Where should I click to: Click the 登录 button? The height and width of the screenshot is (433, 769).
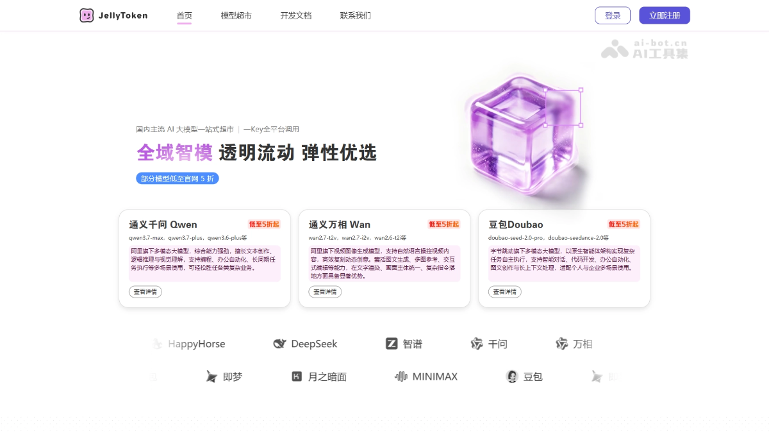pyautogui.click(x=613, y=15)
